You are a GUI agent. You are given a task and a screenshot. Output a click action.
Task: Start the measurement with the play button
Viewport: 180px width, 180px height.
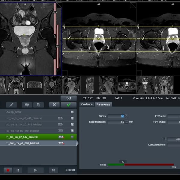(35, 170)
